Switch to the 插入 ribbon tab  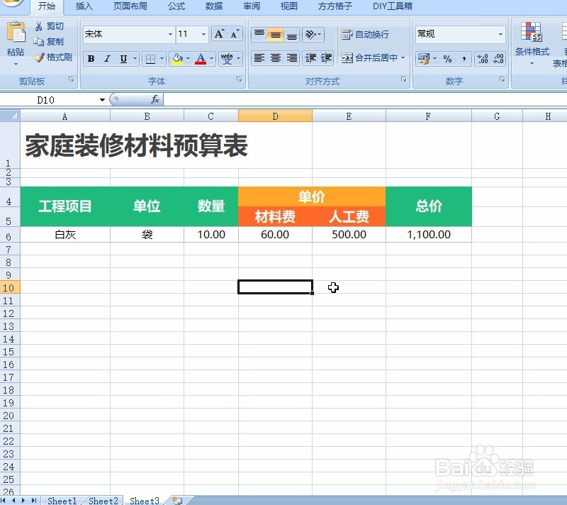pyautogui.click(x=83, y=6)
